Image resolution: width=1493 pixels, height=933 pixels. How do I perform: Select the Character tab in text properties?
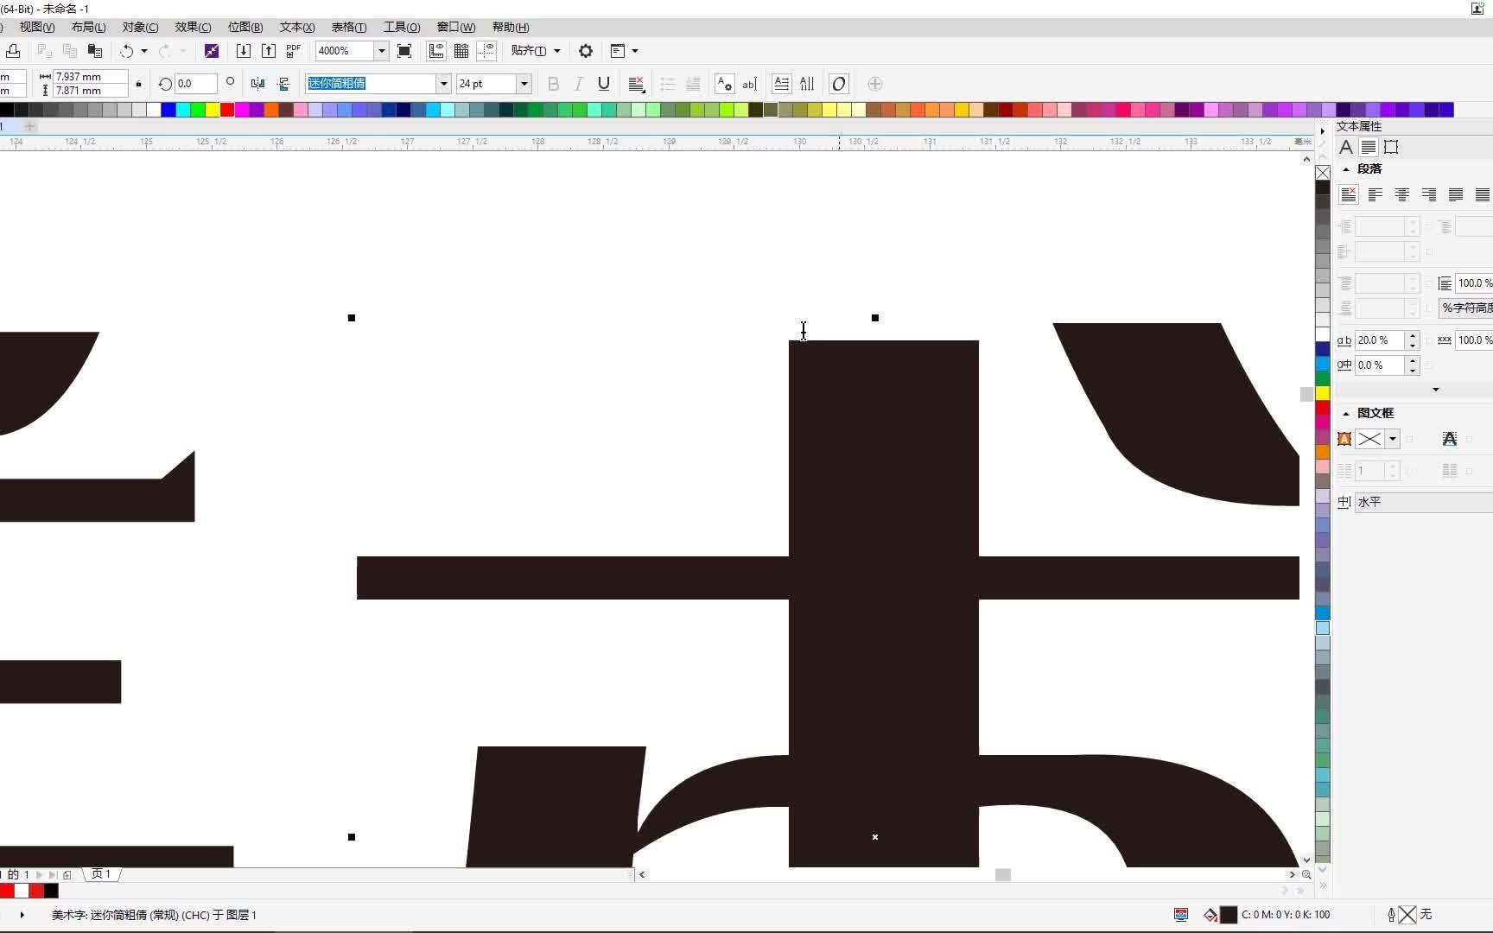click(x=1346, y=147)
